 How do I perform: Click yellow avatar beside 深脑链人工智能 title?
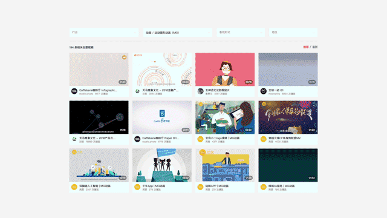click(x=74, y=187)
